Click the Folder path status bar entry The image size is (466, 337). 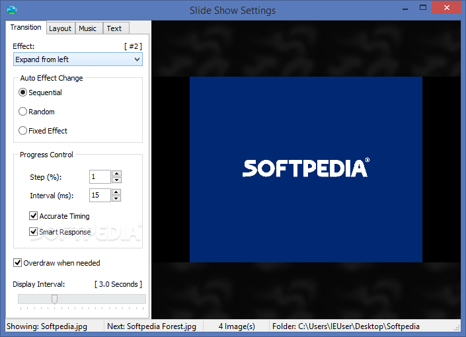pyautogui.click(x=346, y=326)
